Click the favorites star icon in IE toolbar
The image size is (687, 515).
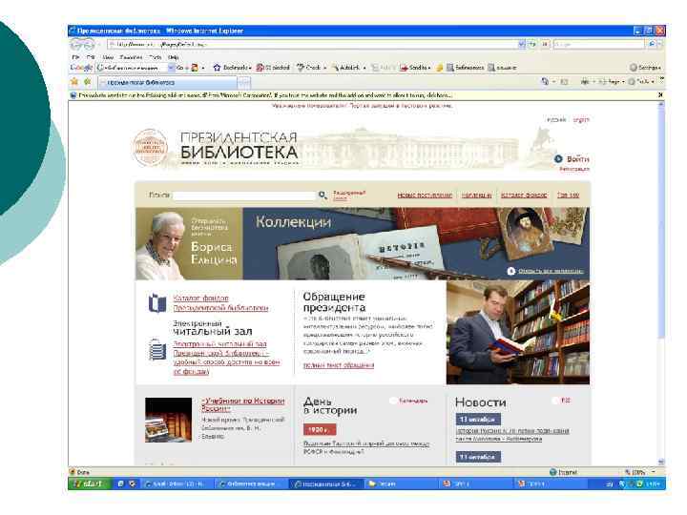coord(74,81)
